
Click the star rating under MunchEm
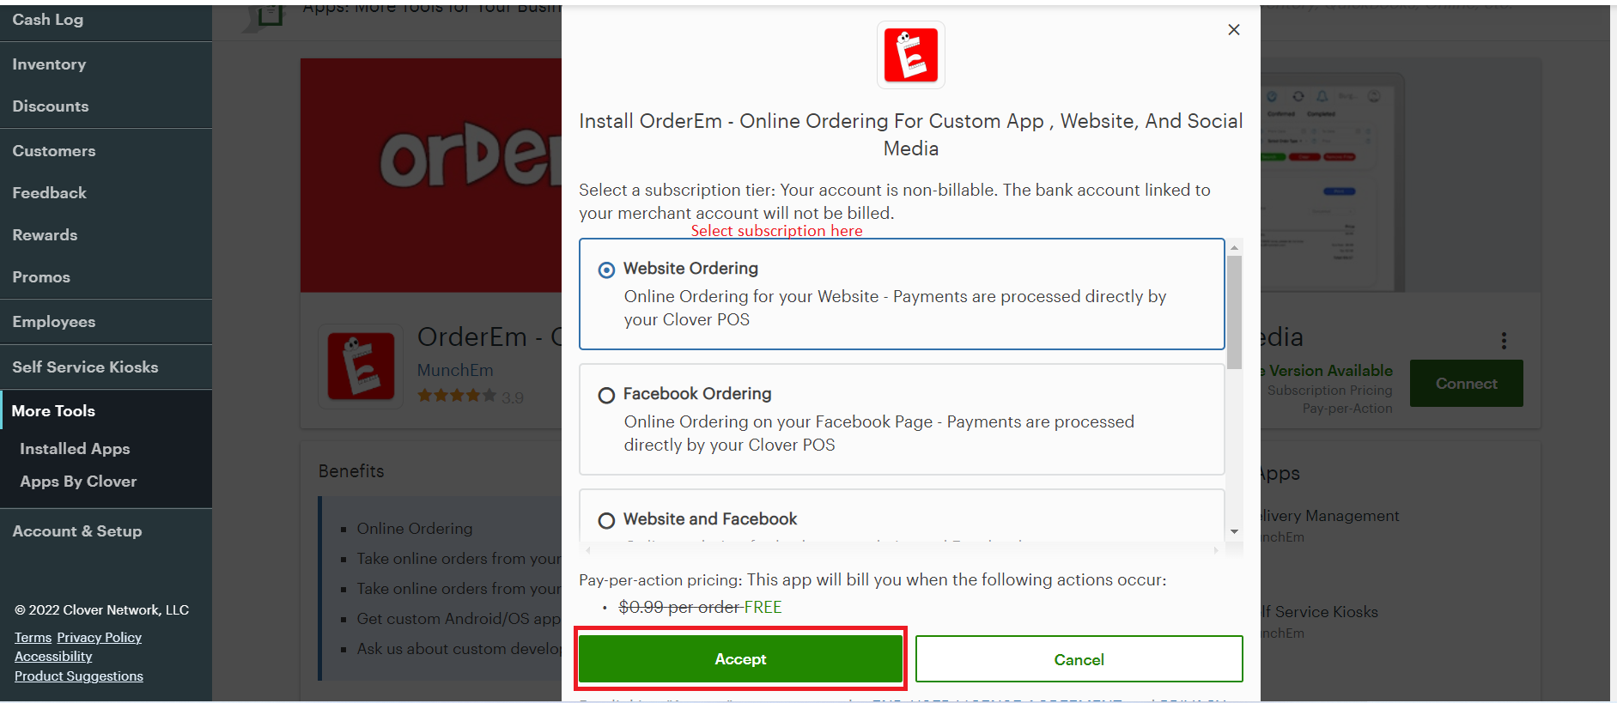pos(457,396)
